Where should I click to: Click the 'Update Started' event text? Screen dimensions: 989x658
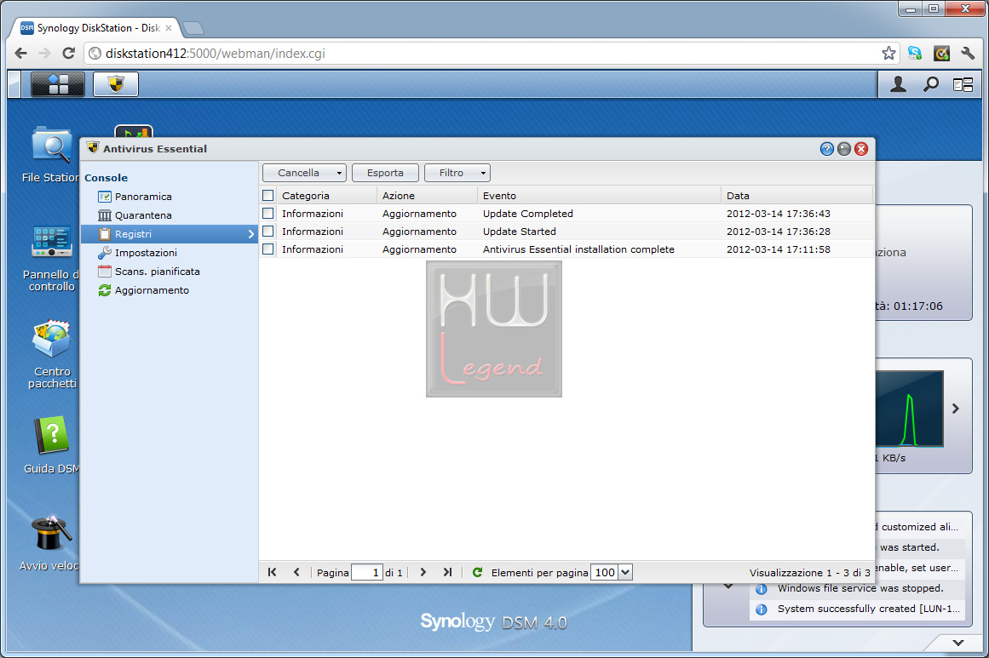(x=520, y=232)
